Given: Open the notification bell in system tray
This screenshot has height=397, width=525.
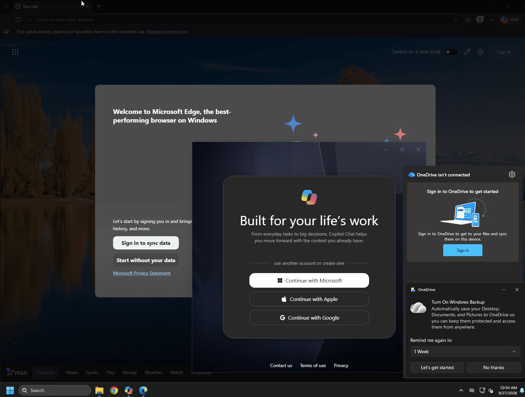Looking at the screenshot, I should 522,390.
